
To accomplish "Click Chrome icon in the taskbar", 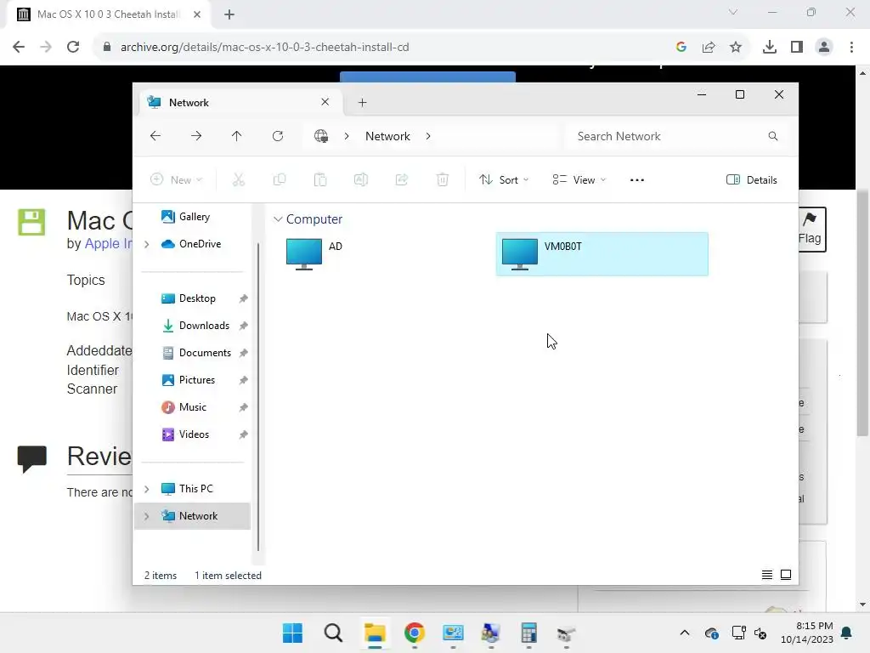I will [x=415, y=633].
